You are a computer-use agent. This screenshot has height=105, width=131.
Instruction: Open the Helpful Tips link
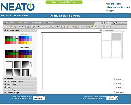coord(114,4)
